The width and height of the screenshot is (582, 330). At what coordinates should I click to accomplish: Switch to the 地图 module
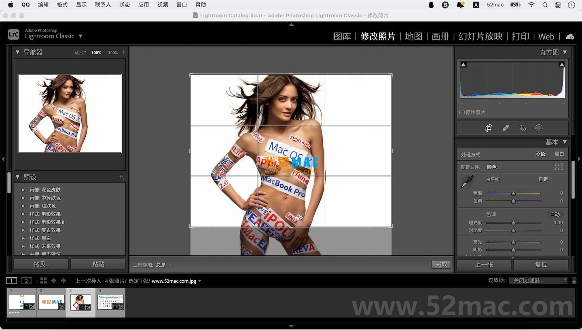click(x=413, y=36)
